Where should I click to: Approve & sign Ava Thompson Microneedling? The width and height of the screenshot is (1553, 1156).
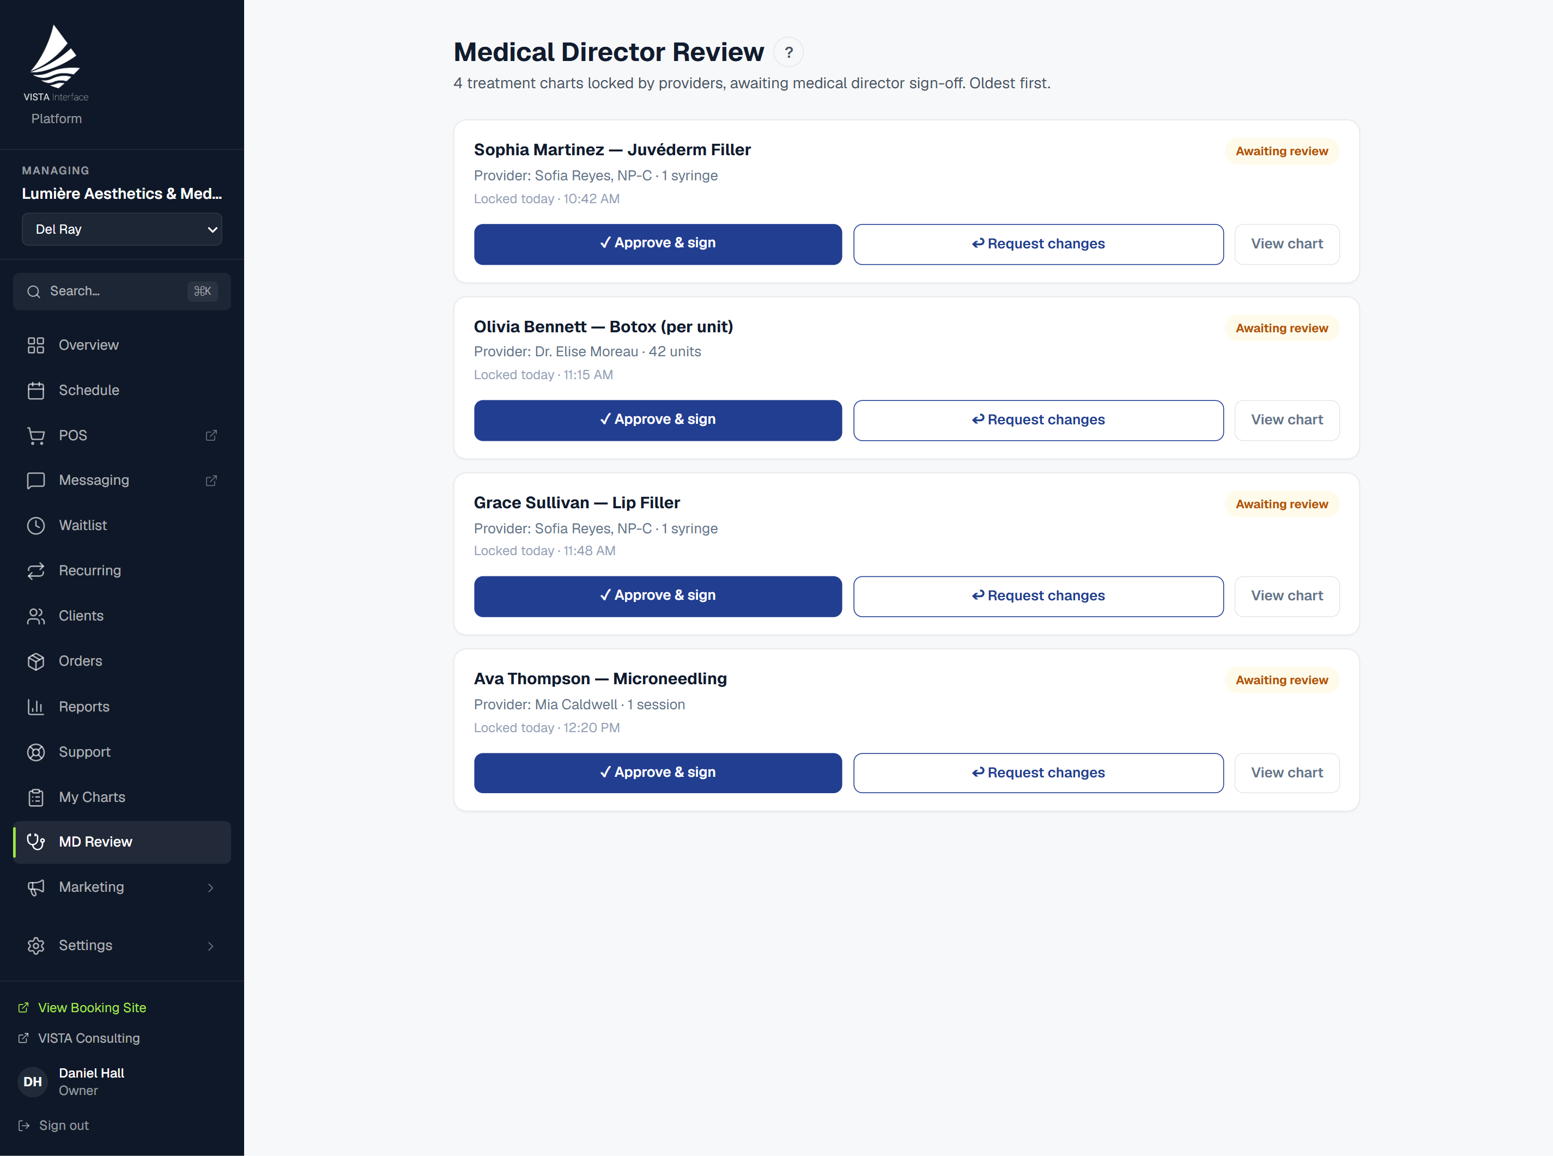[x=657, y=772]
